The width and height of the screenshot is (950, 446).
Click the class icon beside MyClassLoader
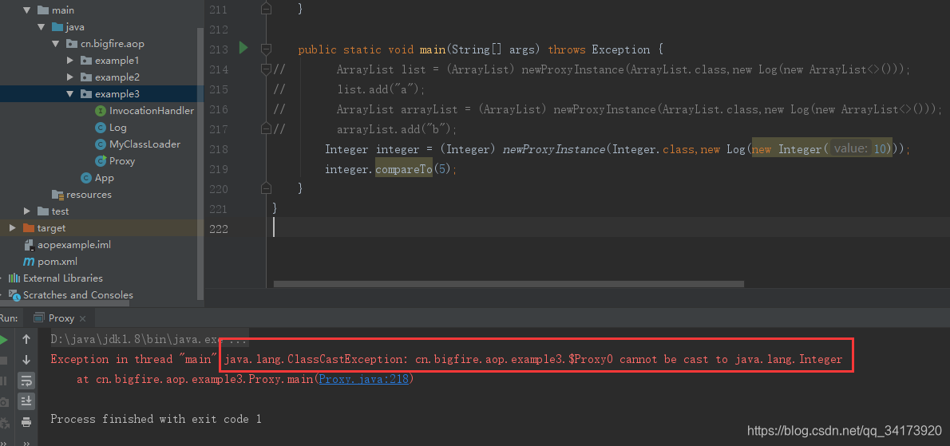(101, 144)
